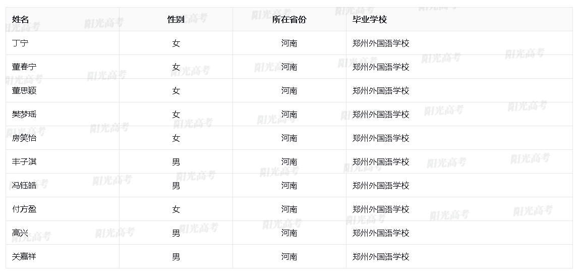Viewport: 580px width, 275px height.
Task: Select the 男 cell in 丰子淇's row
Action: (x=176, y=162)
